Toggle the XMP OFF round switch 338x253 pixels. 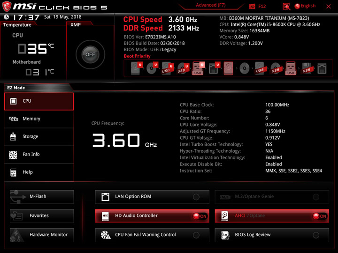tap(90, 54)
